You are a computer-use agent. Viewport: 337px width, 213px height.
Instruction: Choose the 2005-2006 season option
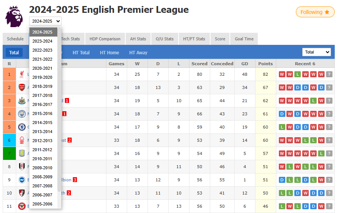pos(42,204)
